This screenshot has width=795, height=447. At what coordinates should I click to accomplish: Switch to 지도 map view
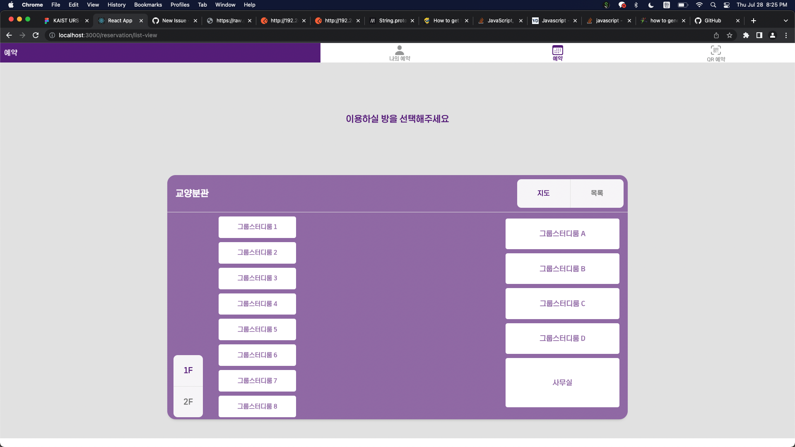pos(544,193)
